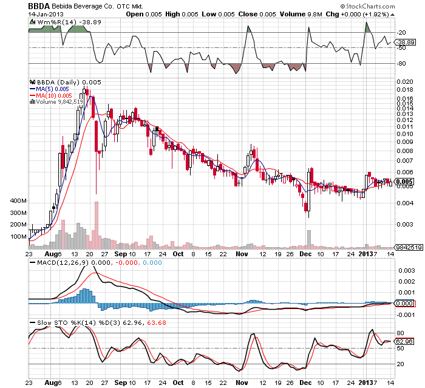This screenshot has height=388, width=425.
Task: Click the 100M volume axis label
Action: pyautogui.click(x=18, y=236)
